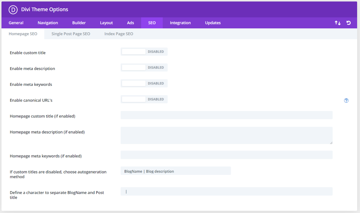The width and height of the screenshot is (360, 213).
Task: Click the 'Homepage meta keywords (if enabled)' label
Action: 46,156
